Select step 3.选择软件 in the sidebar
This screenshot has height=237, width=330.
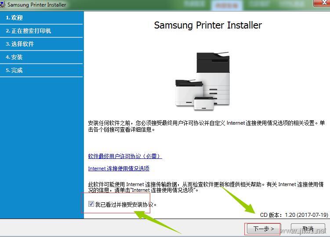(41, 44)
